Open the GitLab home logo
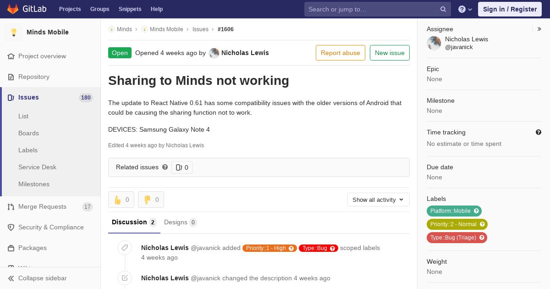The image size is (550, 289). point(27,9)
